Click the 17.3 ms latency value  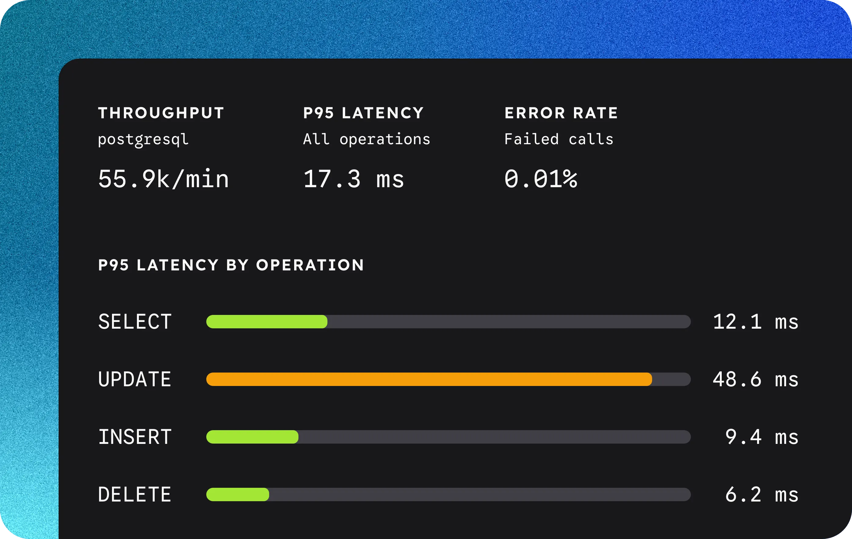[353, 179]
